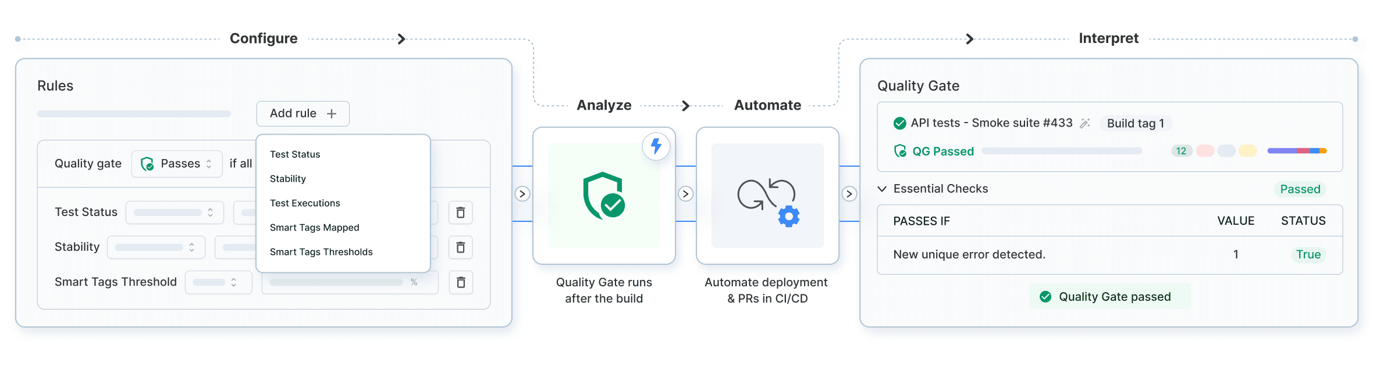The width and height of the screenshot is (1373, 374).
Task: Click the arrow connector between Analyze and Automate
Action: pyautogui.click(x=686, y=194)
